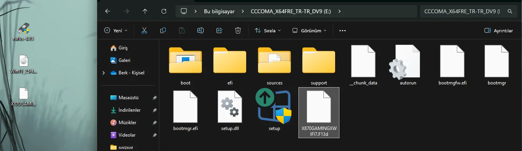The image size is (522, 151).
Task: Go back with the back arrow
Action: click(108, 11)
